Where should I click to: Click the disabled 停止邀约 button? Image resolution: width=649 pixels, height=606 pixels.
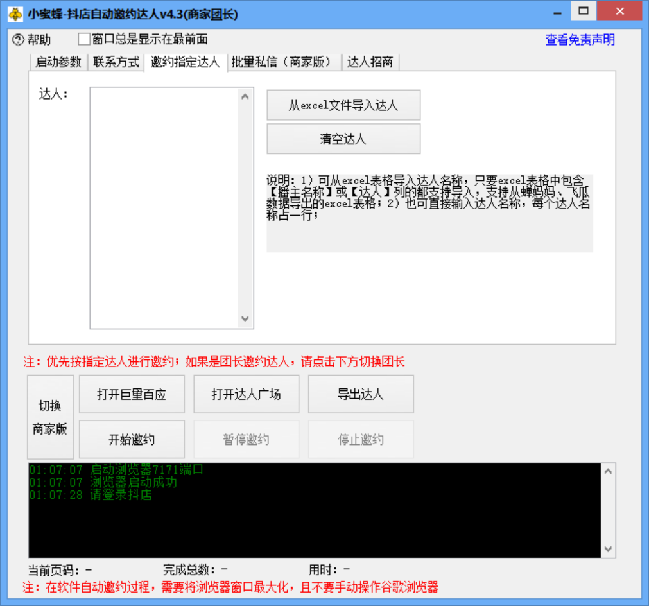(x=361, y=438)
